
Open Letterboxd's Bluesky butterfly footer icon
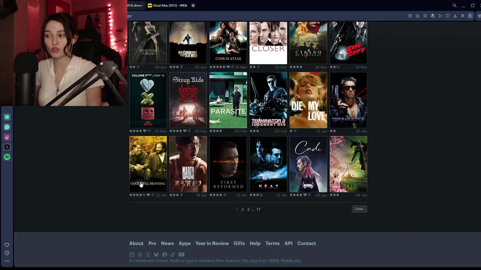pos(156,255)
